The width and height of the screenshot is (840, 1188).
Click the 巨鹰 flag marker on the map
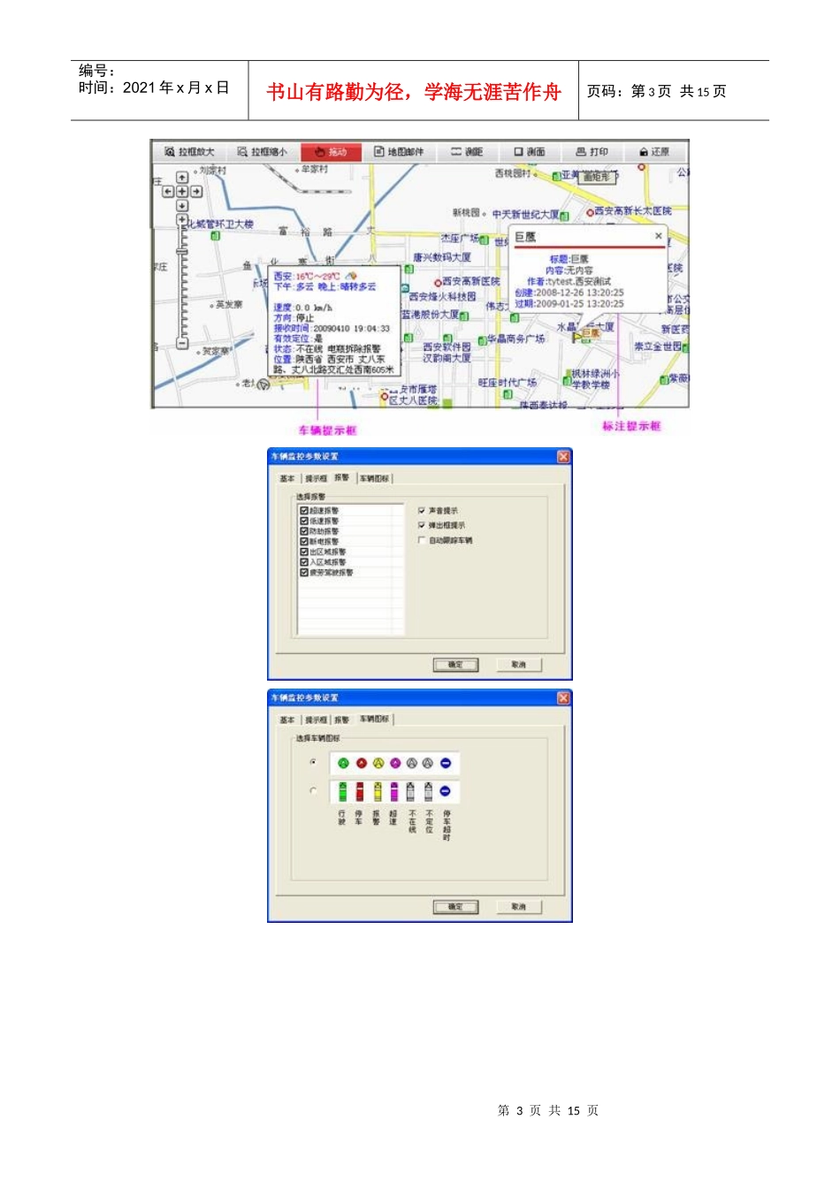[x=577, y=337]
